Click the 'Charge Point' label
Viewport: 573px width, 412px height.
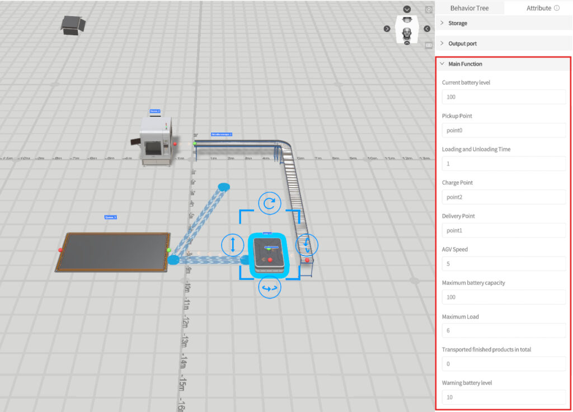[x=457, y=182]
